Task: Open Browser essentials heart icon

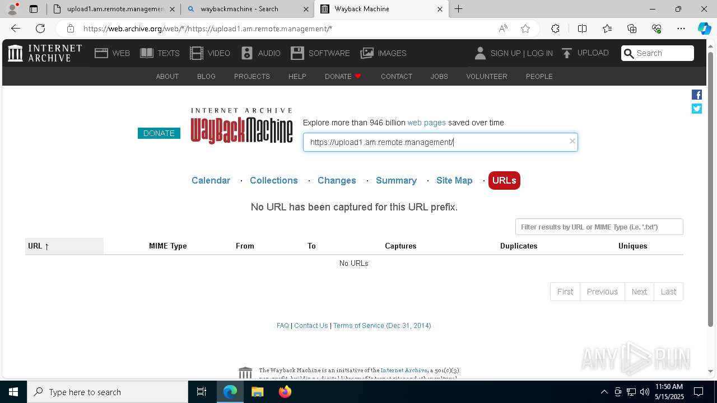Action: click(x=657, y=29)
